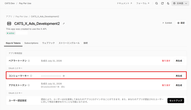Click the @CatsDev89467 用 text
This screenshot has height=110, width=191.
click(50, 87)
